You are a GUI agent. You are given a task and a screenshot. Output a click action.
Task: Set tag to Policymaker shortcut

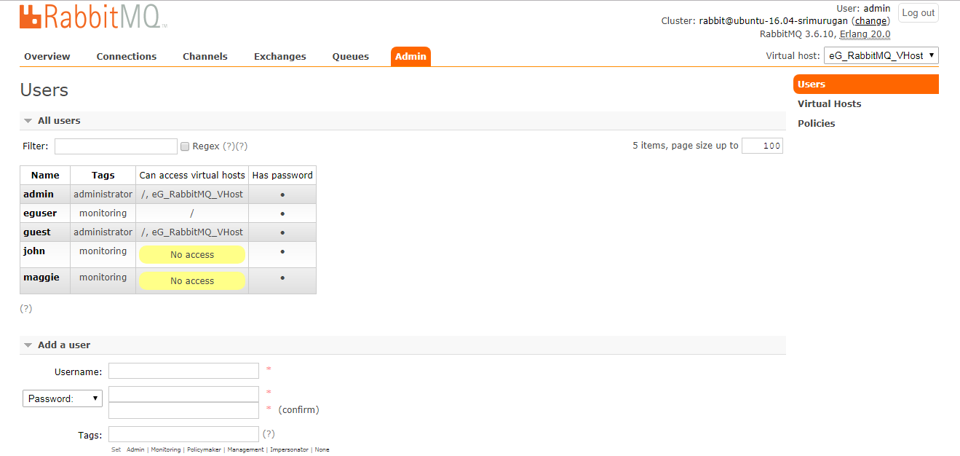(x=204, y=450)
